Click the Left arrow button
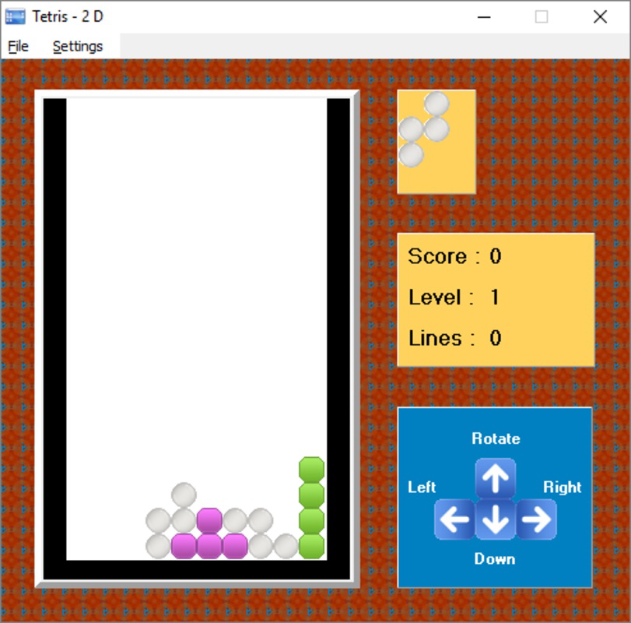631x623 pixels. (x=454, y=519)
